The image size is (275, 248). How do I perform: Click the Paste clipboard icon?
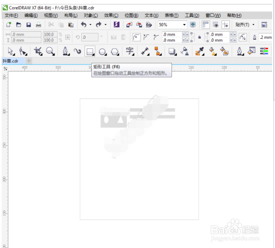[71, 25]
